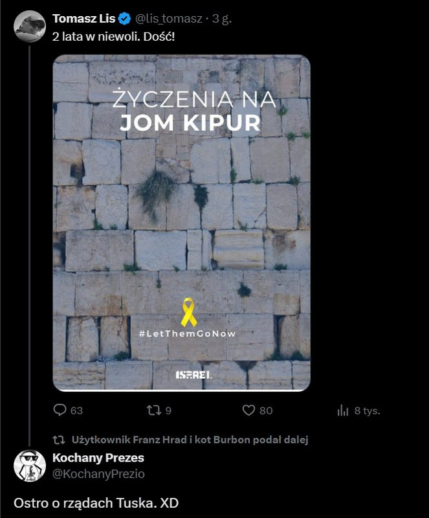The height and width of the screenshot is (518, 429).
Task: Open the @KochanyPrezio handle
Action: pyautogui.click(x=98, y=474)
